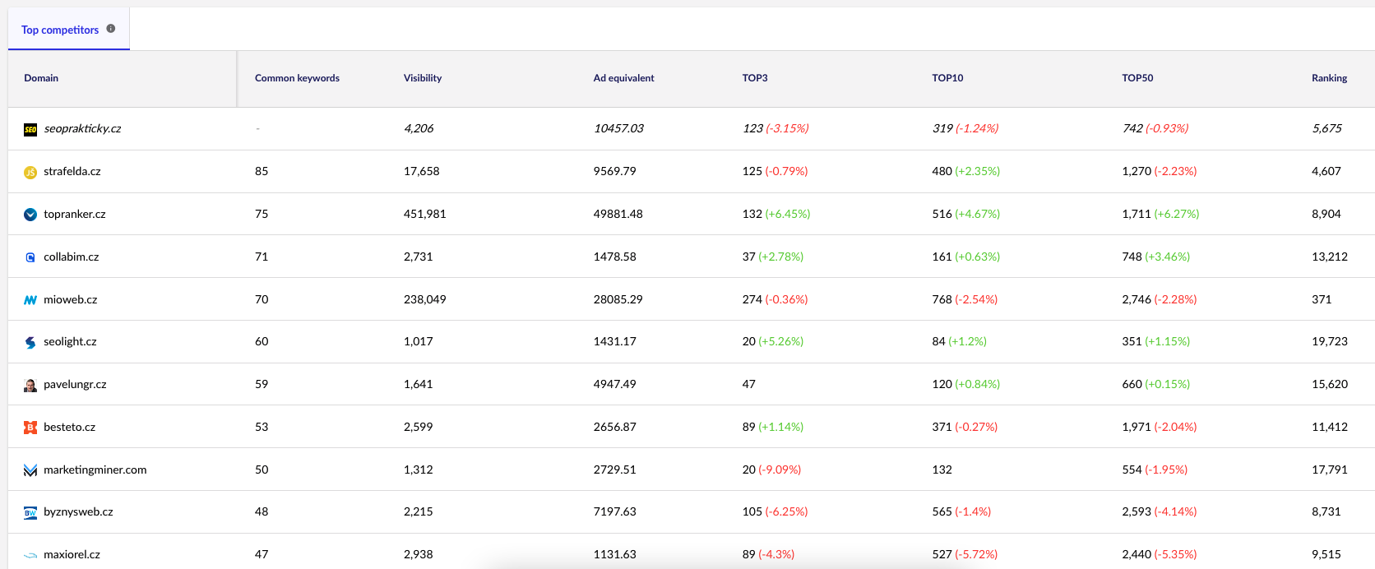Image resolution: width=1375 pixels, height=569 pixels.
Task: Sort by Ranking column header
Action: tap(1329, 78)
